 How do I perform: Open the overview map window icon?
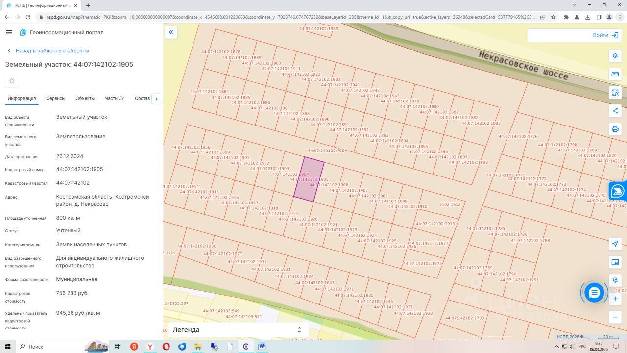pyautogui.click(x=615, y=262)
